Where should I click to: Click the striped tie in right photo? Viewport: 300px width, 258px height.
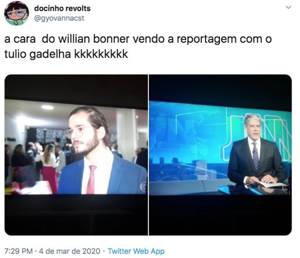click(255, 156)
